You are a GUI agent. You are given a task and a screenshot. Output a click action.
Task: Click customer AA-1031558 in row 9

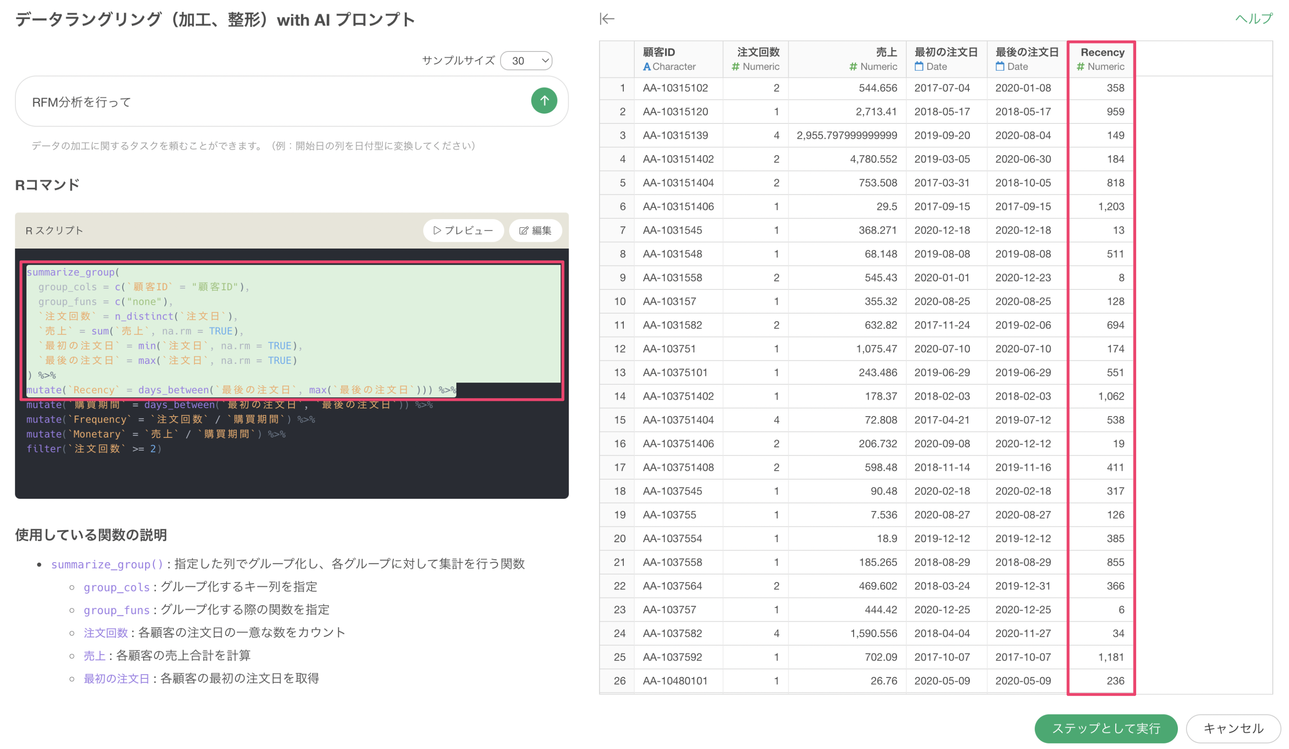coord(672,277)
